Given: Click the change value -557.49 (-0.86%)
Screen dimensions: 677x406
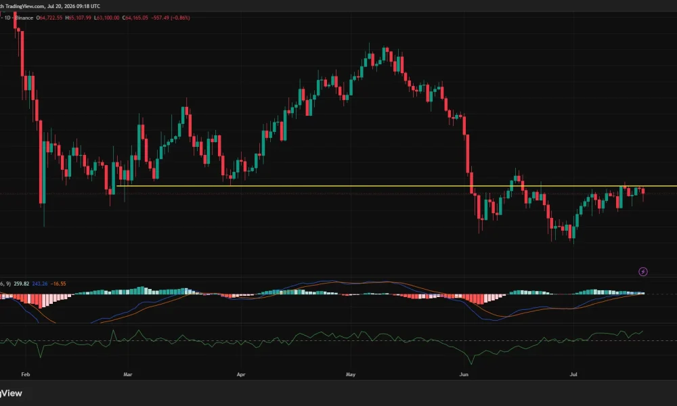Looking at the screenshot, I should (171, 18).
